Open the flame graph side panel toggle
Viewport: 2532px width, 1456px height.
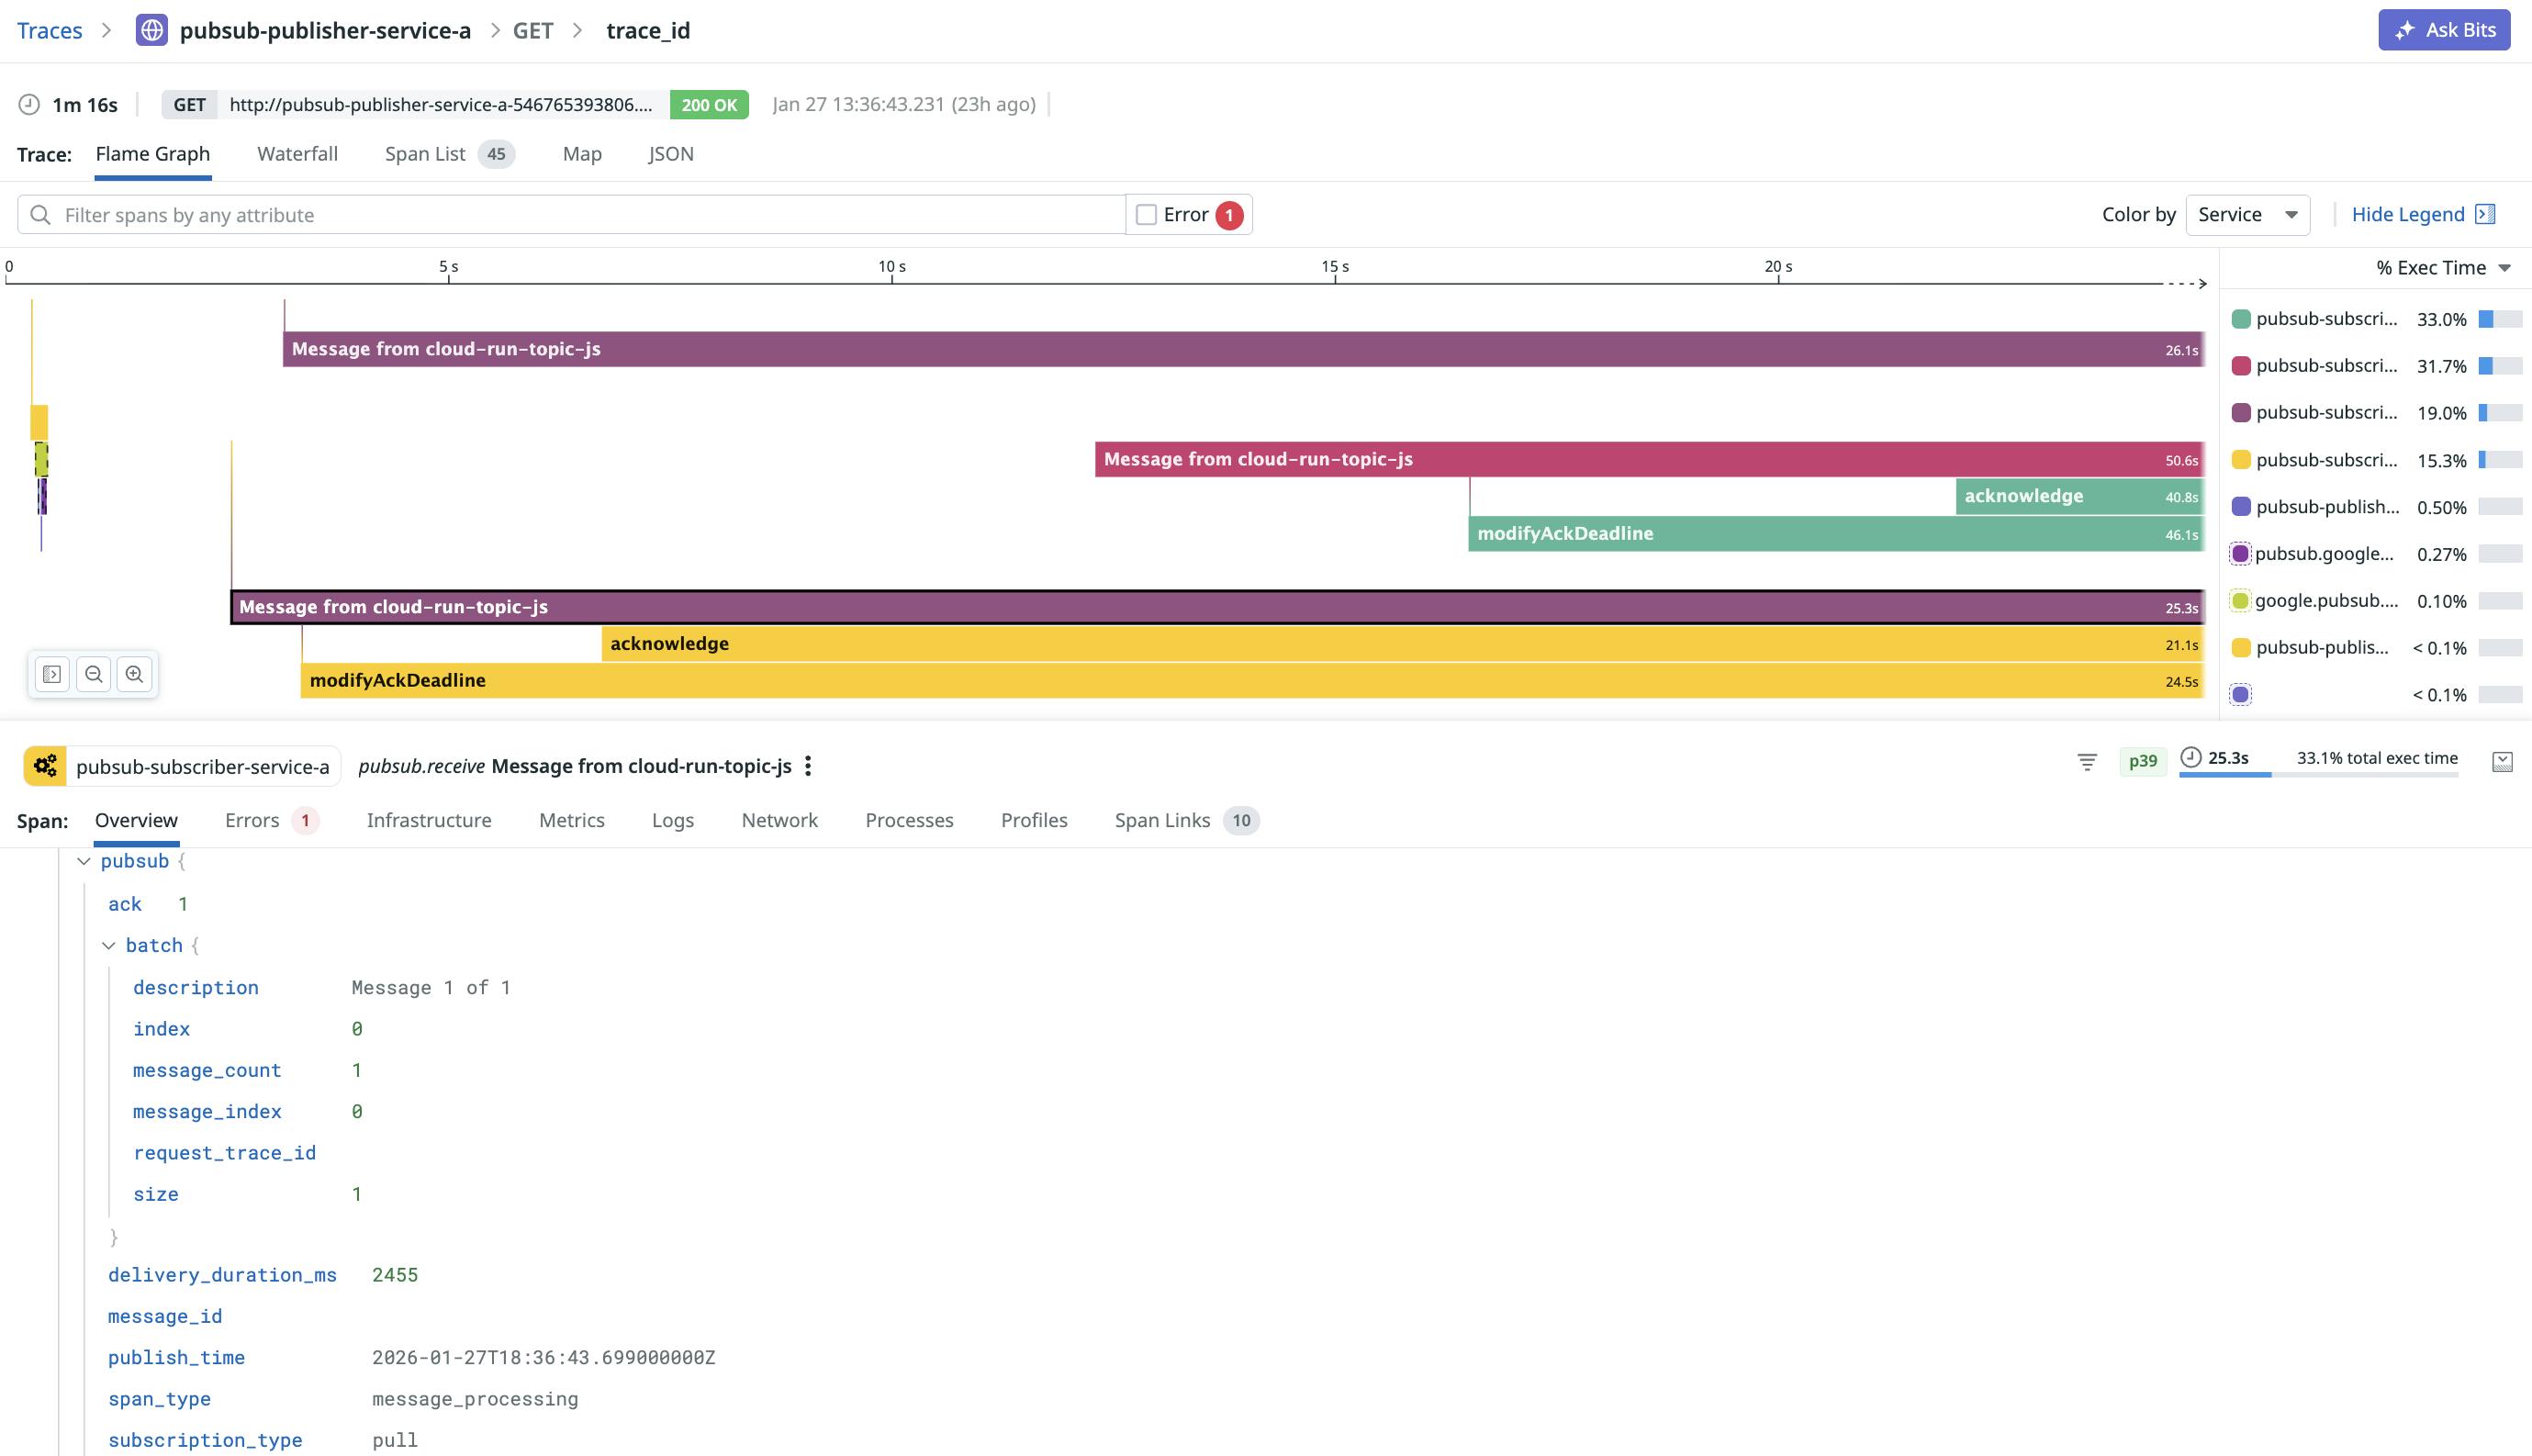click(x=51, y=673)
